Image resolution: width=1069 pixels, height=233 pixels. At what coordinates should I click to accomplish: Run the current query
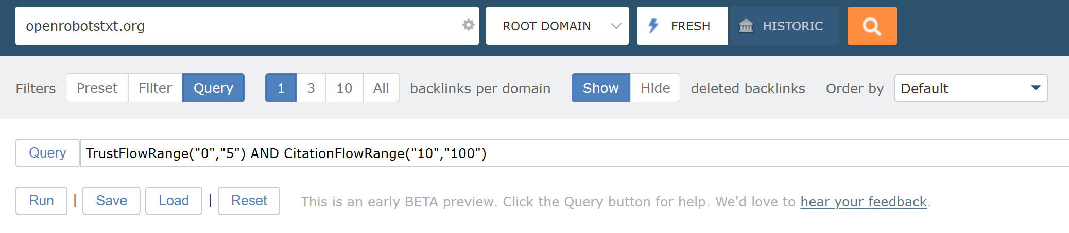click(x=41, y=201)
